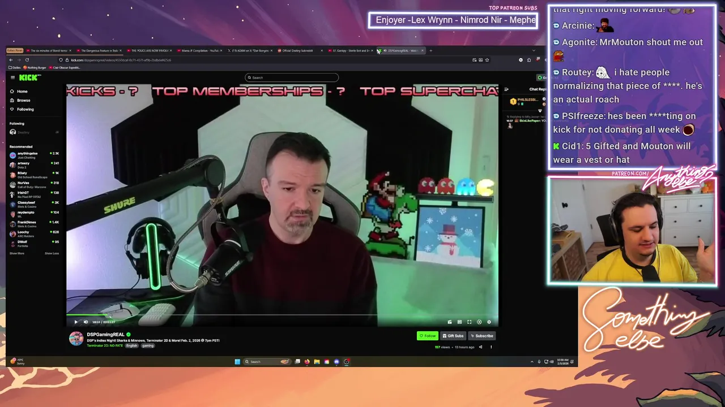The width and height of the screenshot is (725, 407).
Task: Click the gaming tag
Action: [x=148, y=345]
